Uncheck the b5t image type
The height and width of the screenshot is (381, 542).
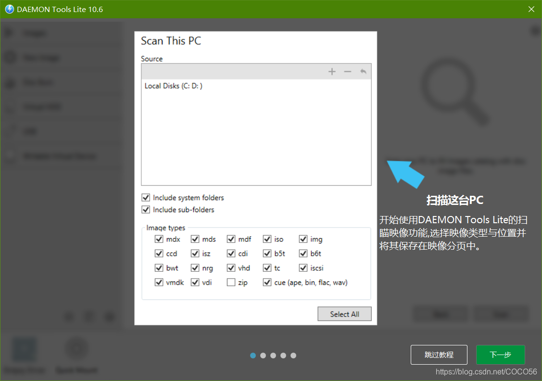pos(267,254)
